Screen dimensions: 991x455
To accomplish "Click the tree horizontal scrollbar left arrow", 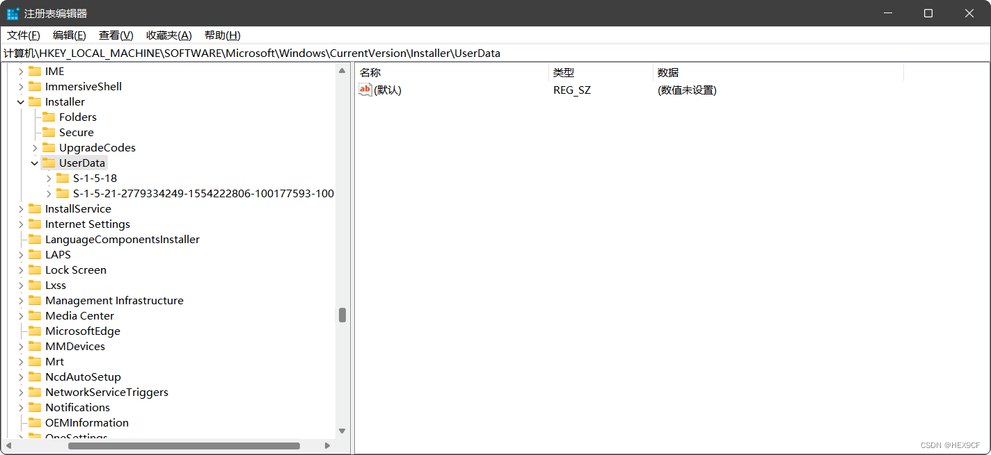I will click(x=8, y=445).
